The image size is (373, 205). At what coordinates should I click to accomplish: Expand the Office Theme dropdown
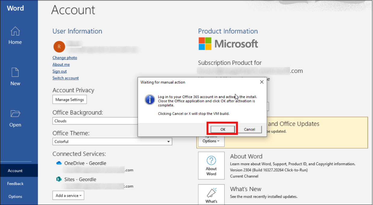(169, 142)
